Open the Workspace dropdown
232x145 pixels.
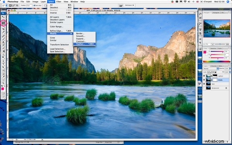coord(130,5)
